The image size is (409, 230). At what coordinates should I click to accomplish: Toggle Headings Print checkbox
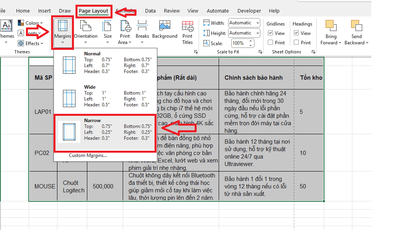click(296, 42)
